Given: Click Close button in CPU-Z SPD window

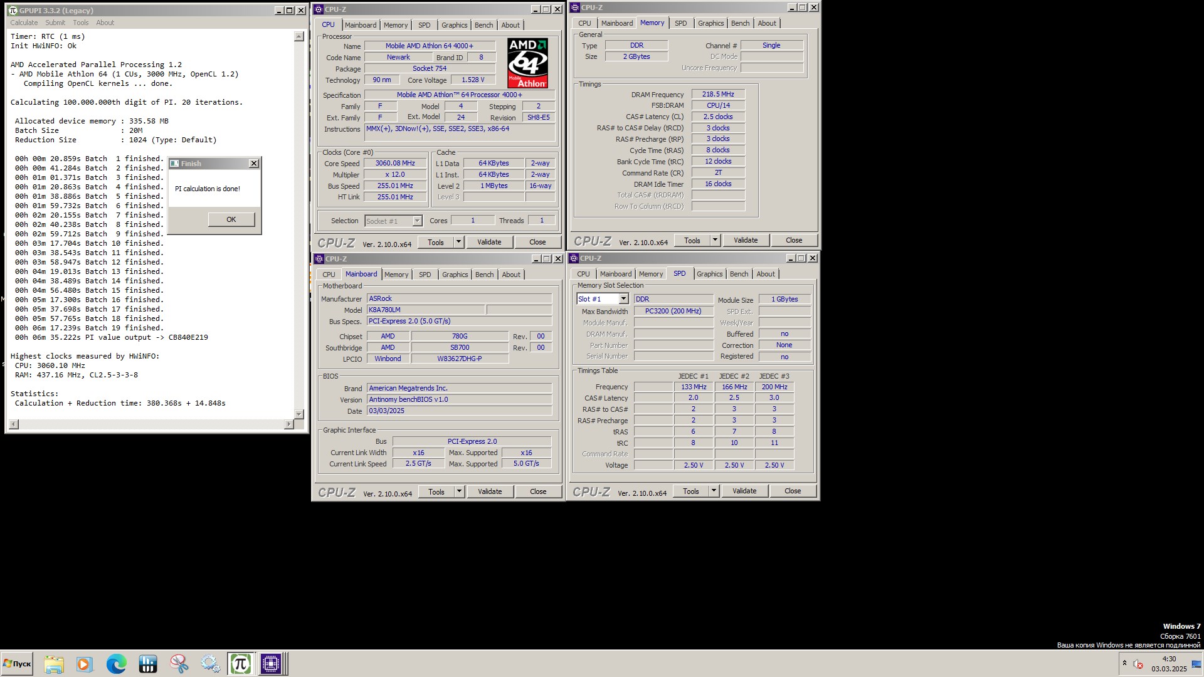Looking at the screenshot, I should (x=793, y=491).
